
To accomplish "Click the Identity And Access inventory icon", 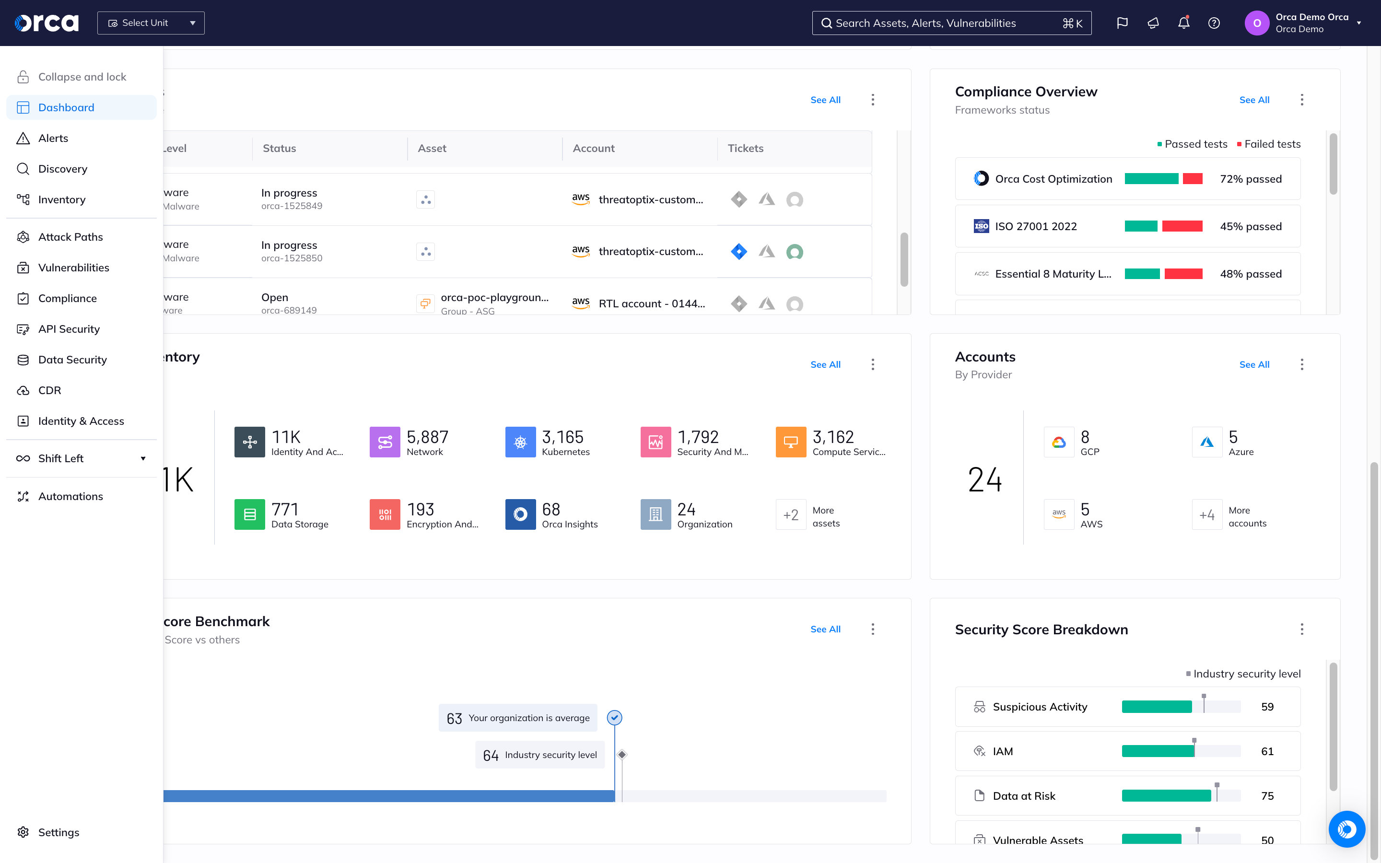I will click(x=249, y=442).
